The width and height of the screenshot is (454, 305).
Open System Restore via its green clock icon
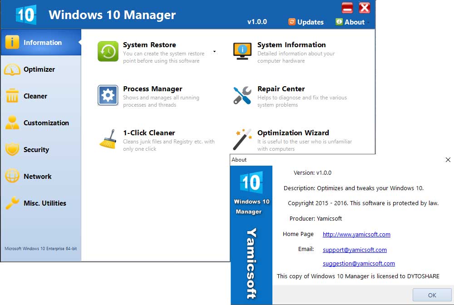click(108, 51)
